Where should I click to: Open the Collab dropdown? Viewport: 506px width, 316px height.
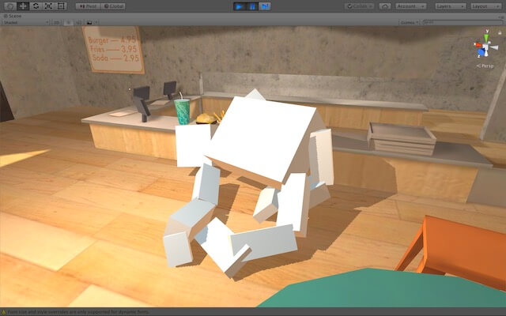click(359, 6)
